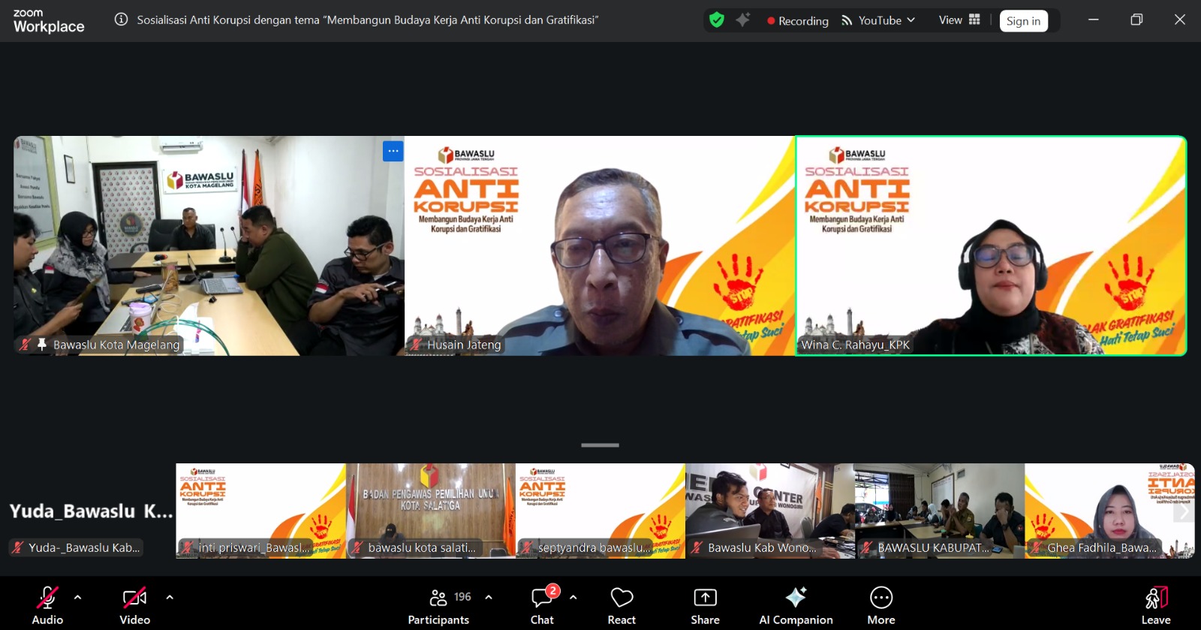Start screen Share
The width and height of the screenshot is (1201, 630).
pos(705,604)
